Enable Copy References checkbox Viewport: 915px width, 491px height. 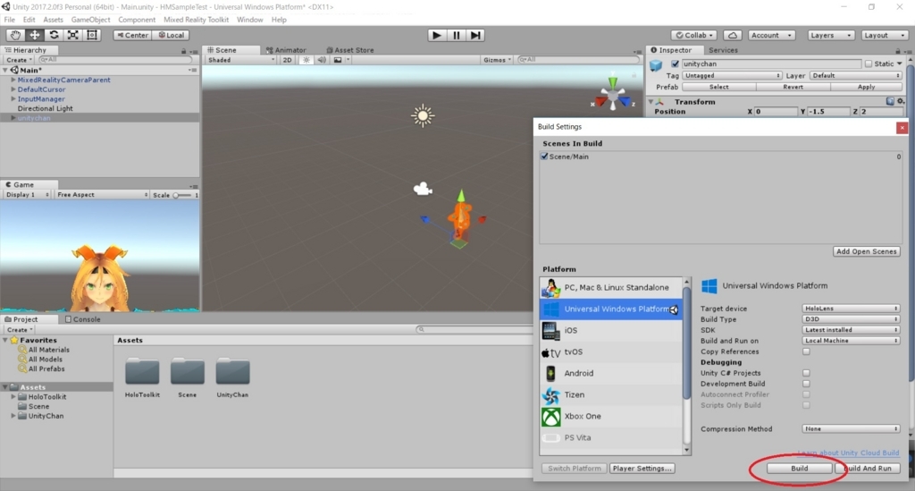806,351
